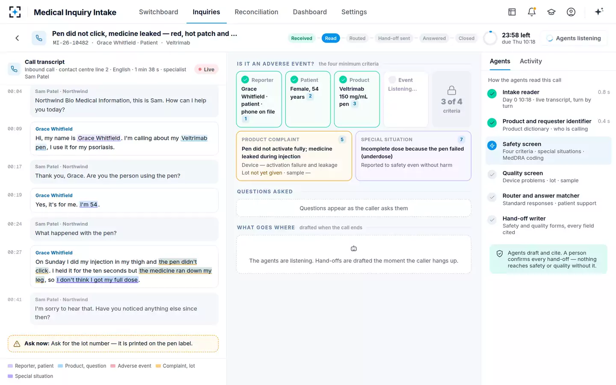
Task: Open the layout panel icon in header
Action: coord(512,12)
